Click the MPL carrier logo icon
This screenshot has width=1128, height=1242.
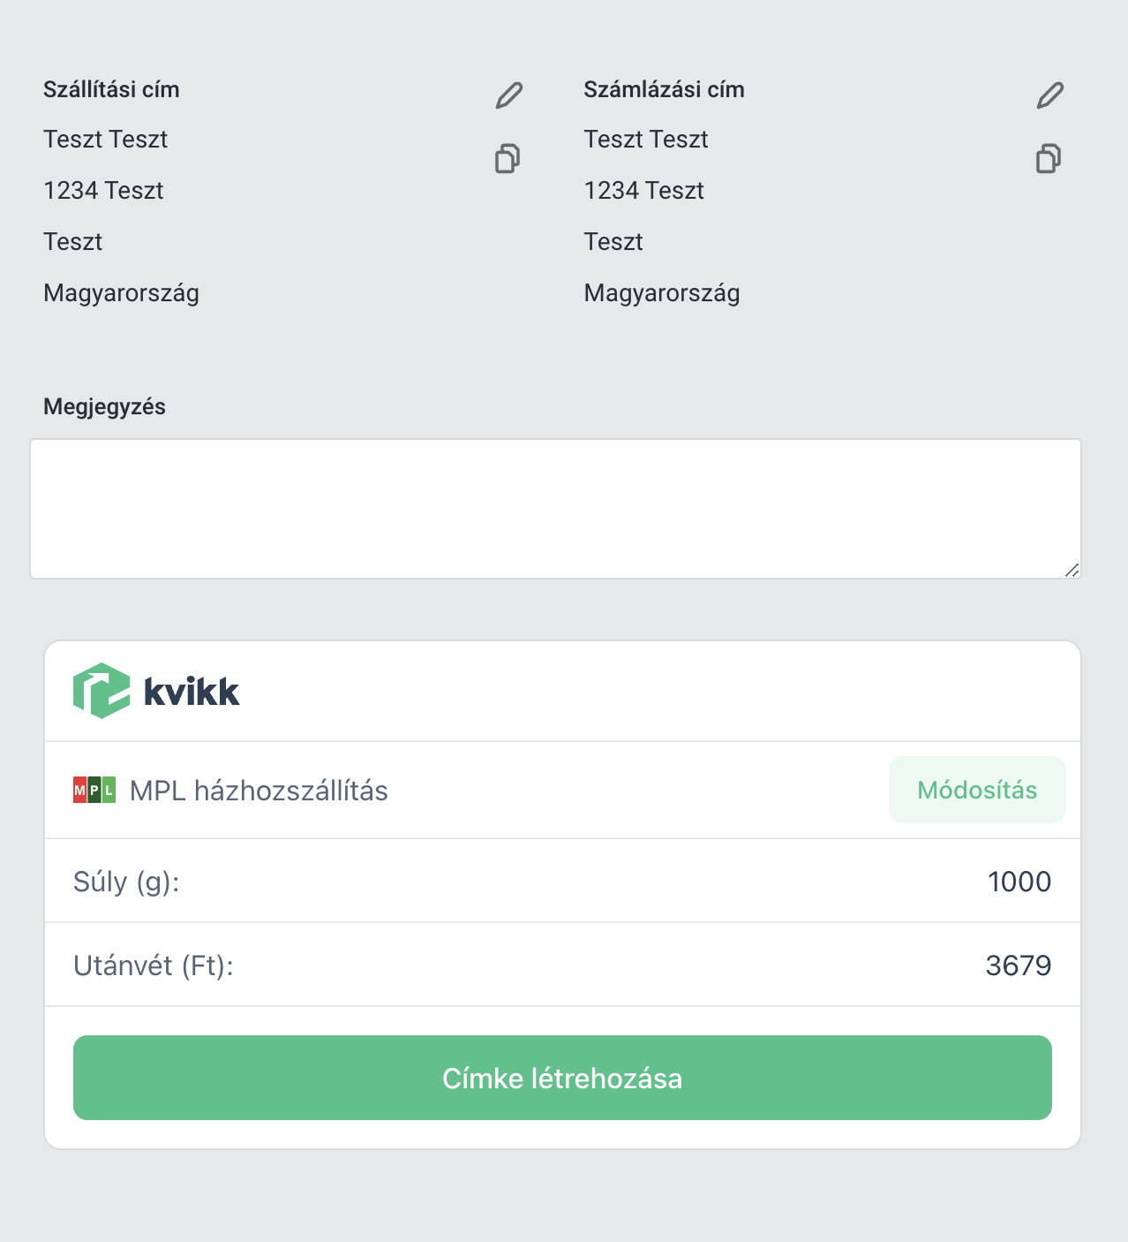pyautogui.click(x=94, y=790)
